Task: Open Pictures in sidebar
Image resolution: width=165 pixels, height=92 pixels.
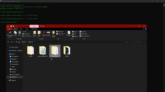Action: [x=13, y=69]
